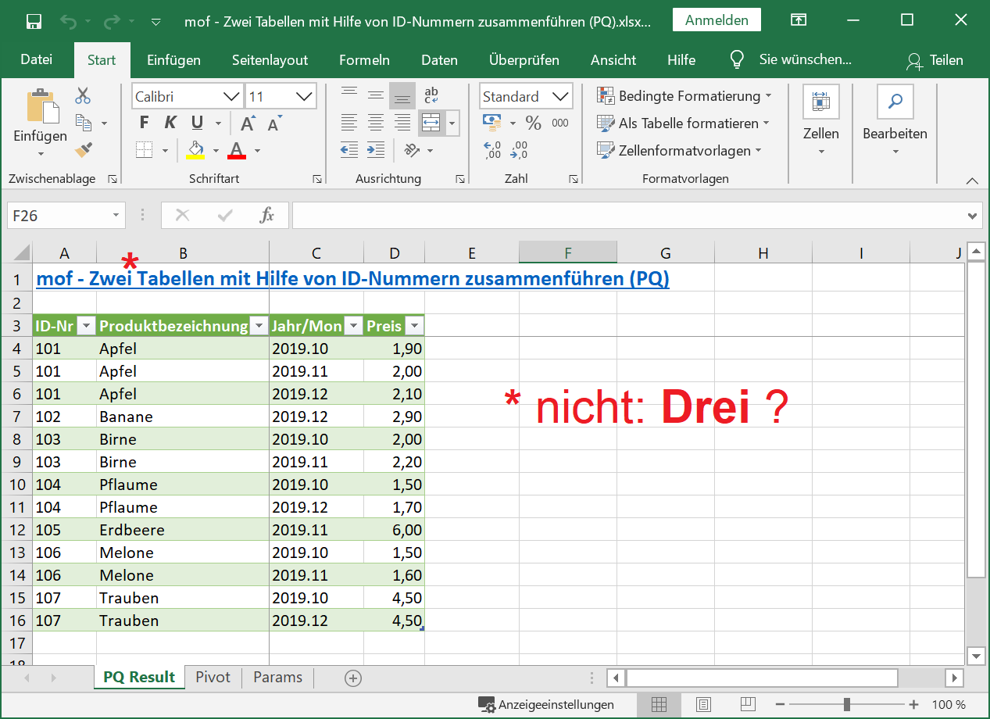Screen dimensions: 990x719
Task: Cut selection with the scissors icon
Action: tap(83, 97)
